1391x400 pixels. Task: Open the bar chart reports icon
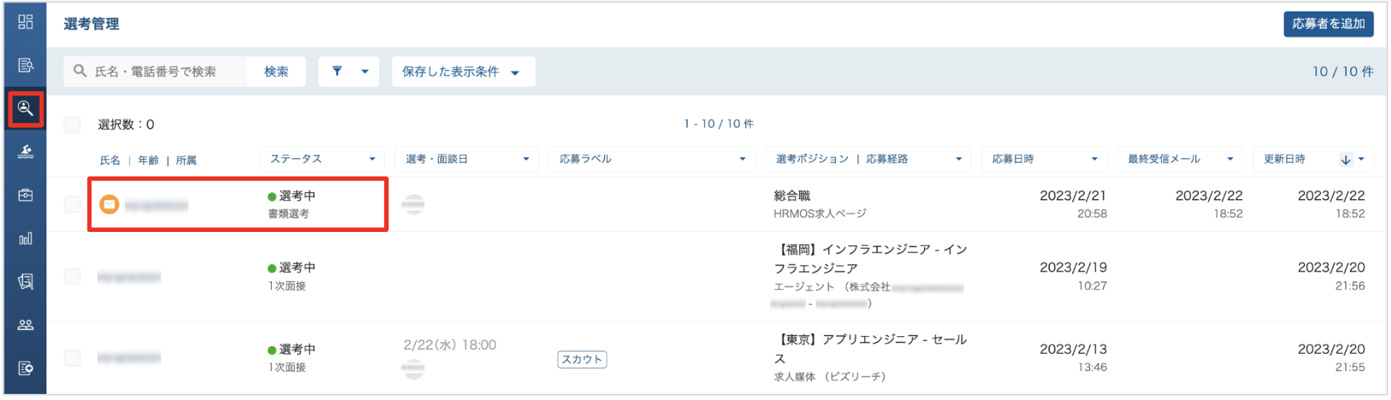coord(25,239)
